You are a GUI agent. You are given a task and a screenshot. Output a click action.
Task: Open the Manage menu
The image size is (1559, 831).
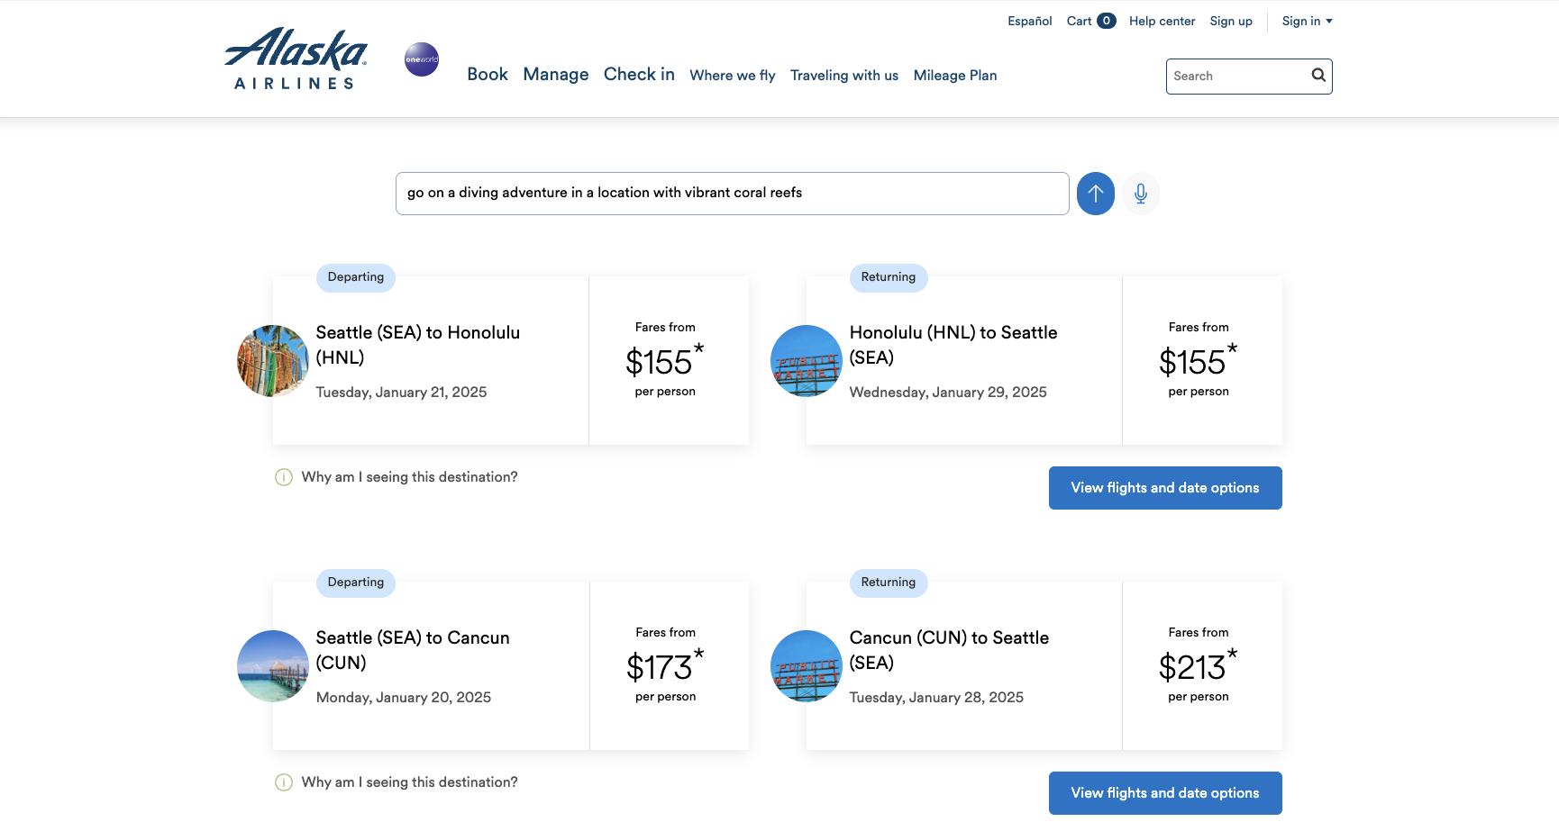556,75
